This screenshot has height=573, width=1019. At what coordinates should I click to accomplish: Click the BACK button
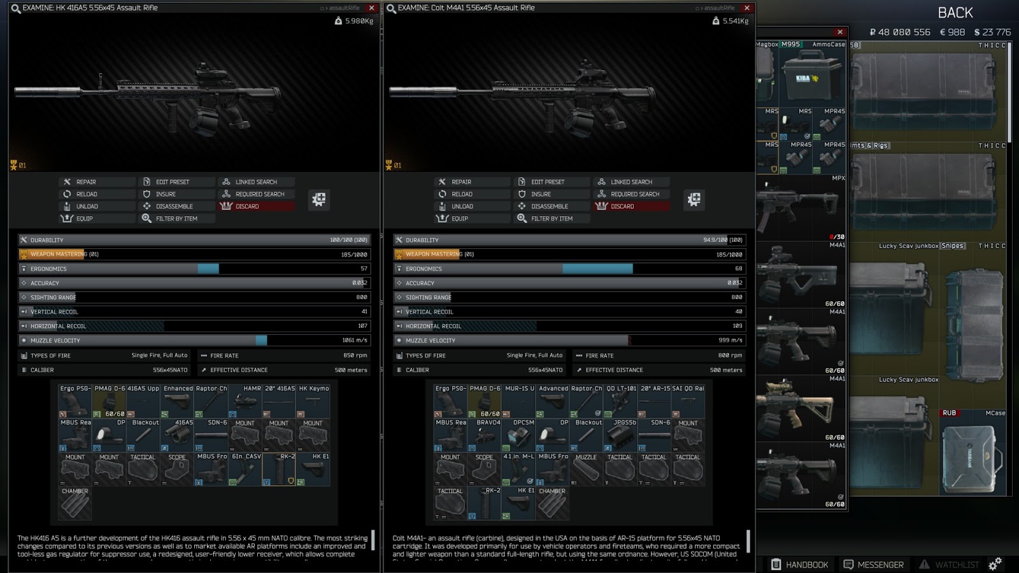click(x=955, y=13)
